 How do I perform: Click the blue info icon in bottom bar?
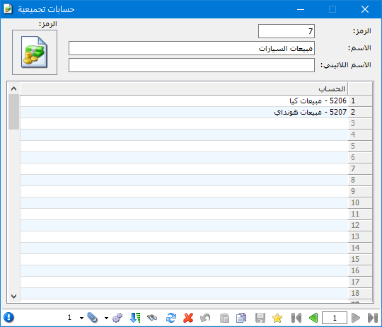[x=8, y=318]
